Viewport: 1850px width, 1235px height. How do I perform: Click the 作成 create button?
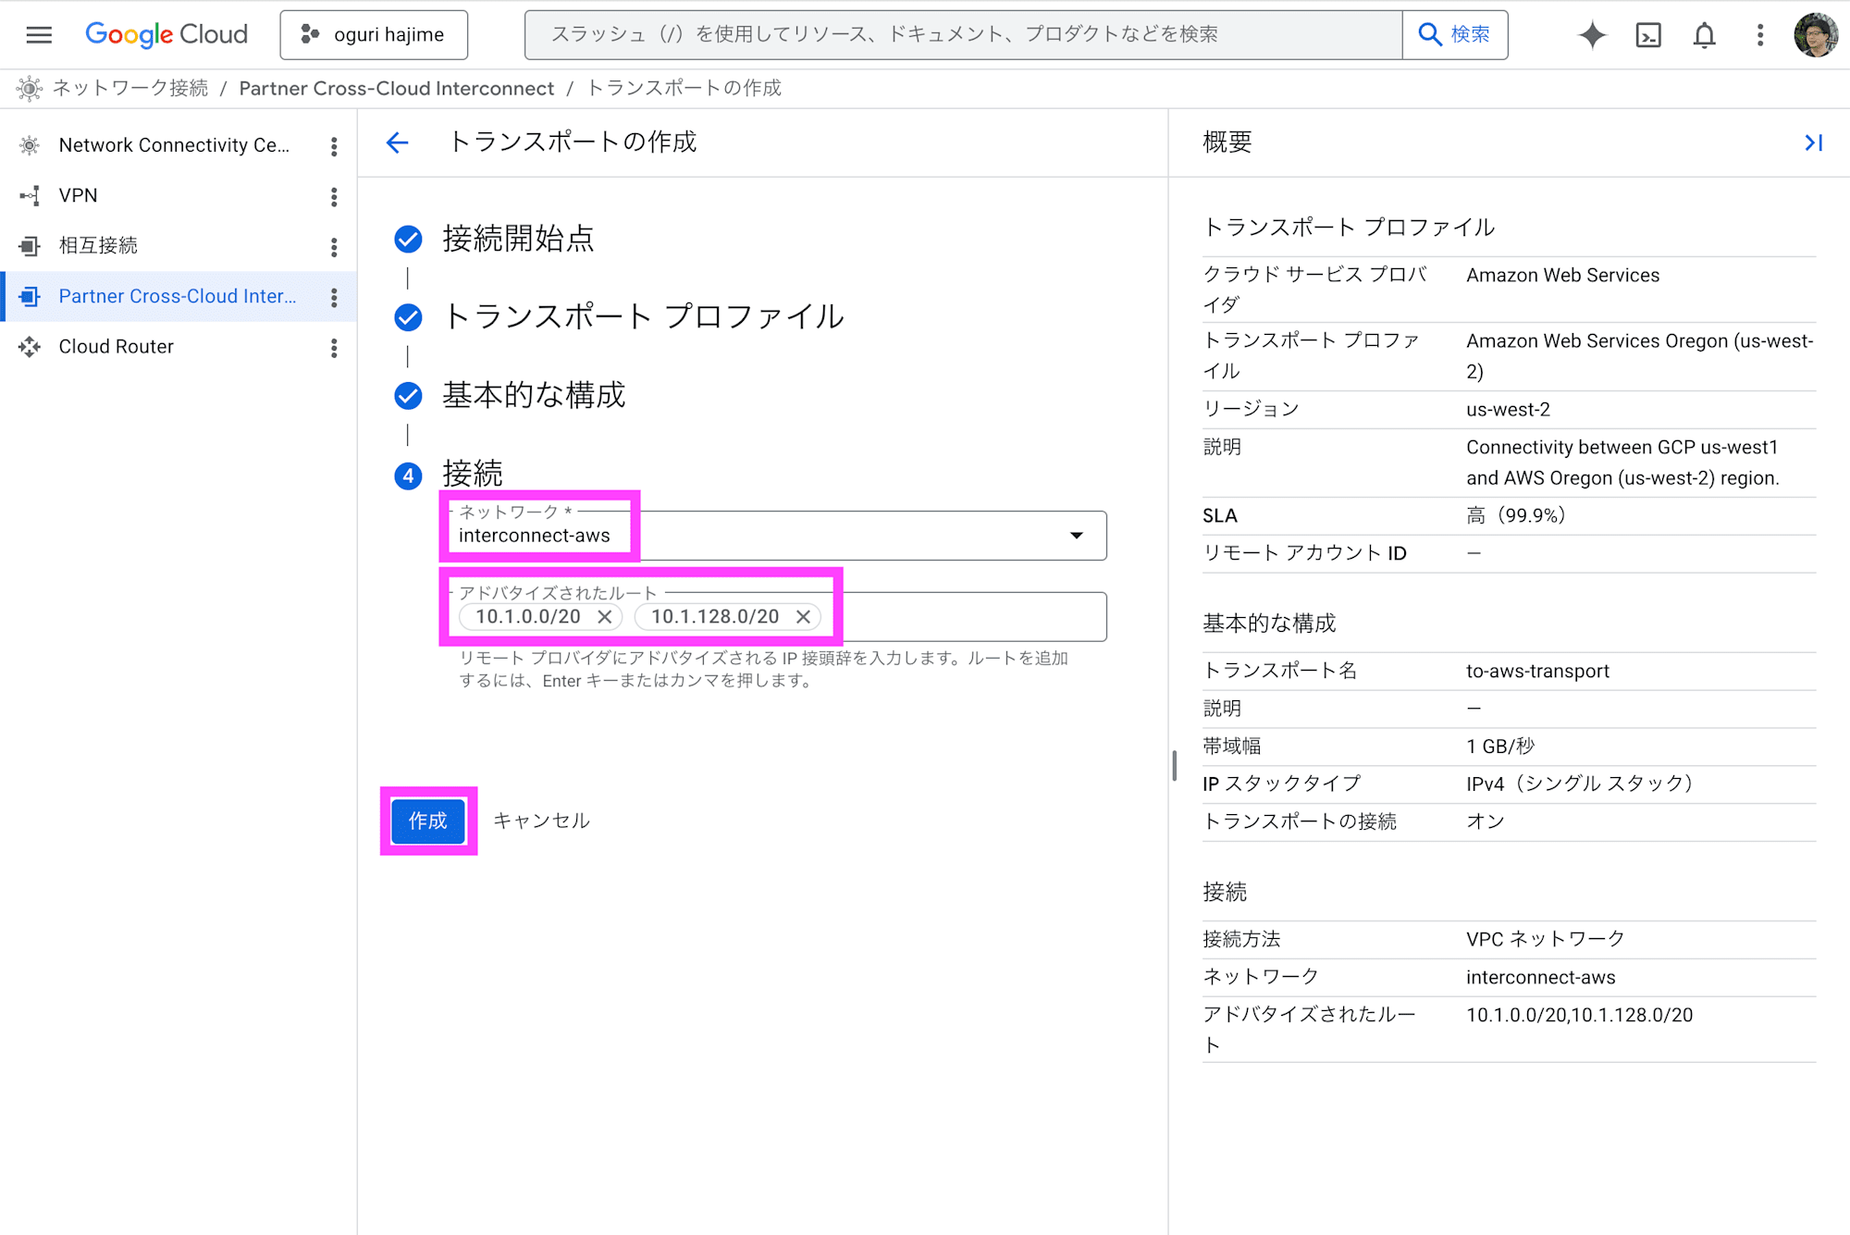pyautogui.click(x=427, y=820)
